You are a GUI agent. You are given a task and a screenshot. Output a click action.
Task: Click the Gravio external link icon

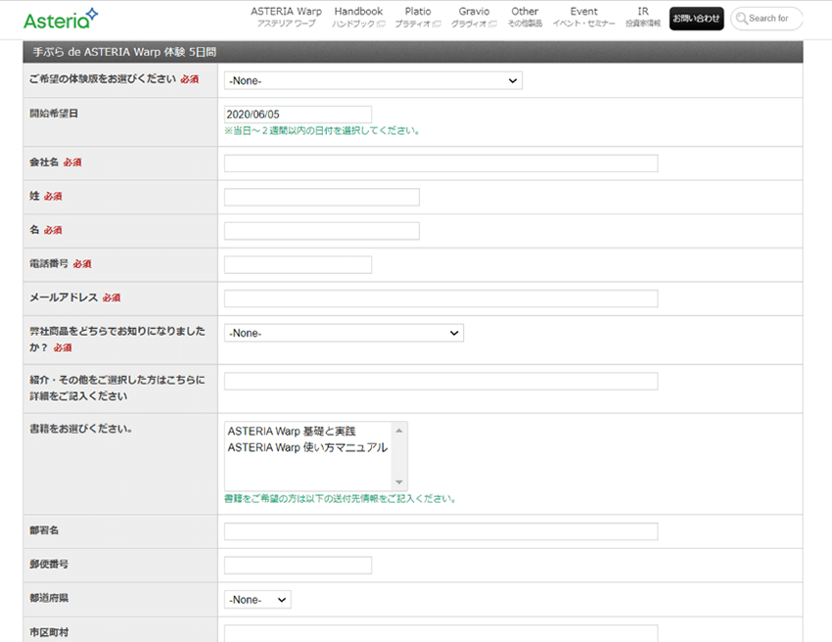(x=492, y=23)
